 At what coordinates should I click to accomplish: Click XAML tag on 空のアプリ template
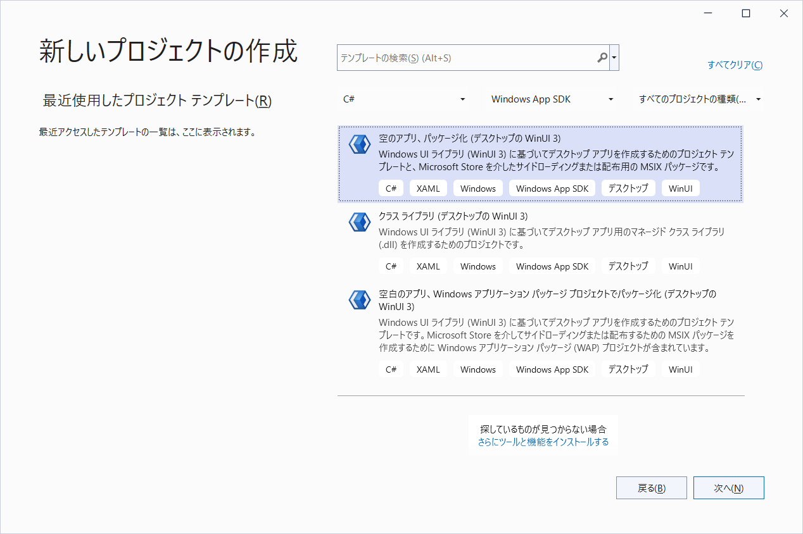point(428,189)
